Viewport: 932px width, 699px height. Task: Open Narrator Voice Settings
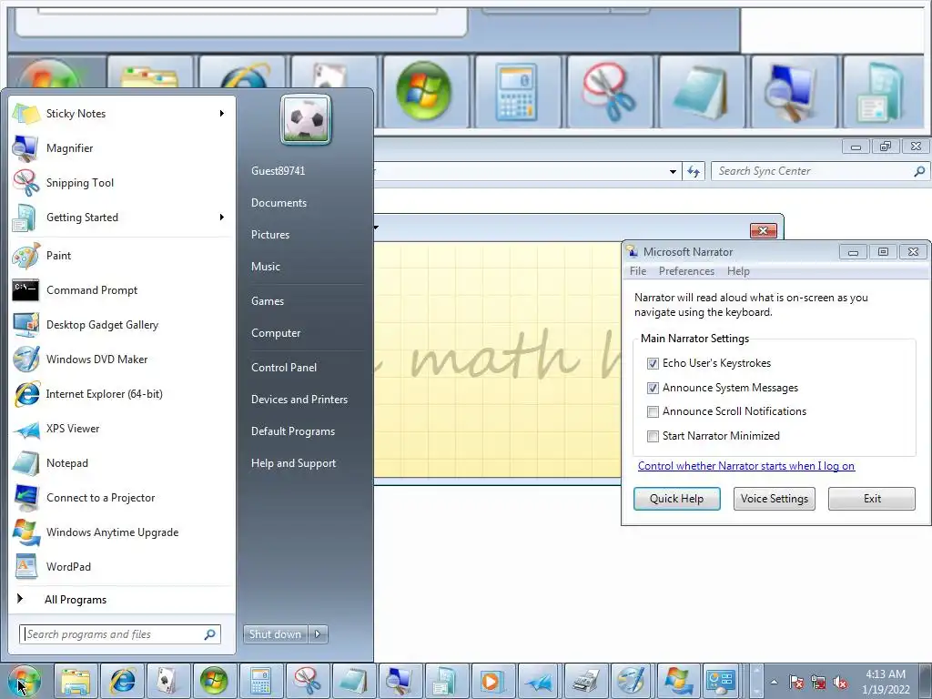click(x=774, y=499)
